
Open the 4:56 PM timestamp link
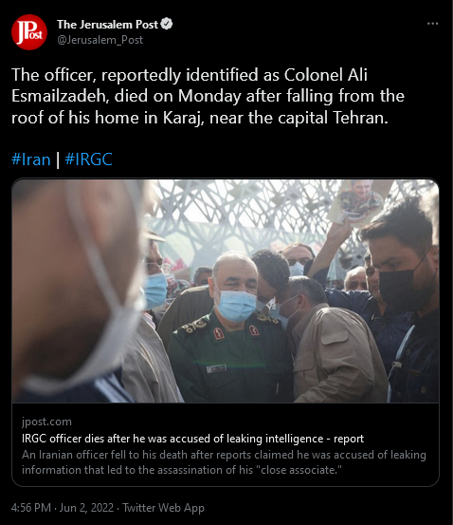[x=31, y=508]
